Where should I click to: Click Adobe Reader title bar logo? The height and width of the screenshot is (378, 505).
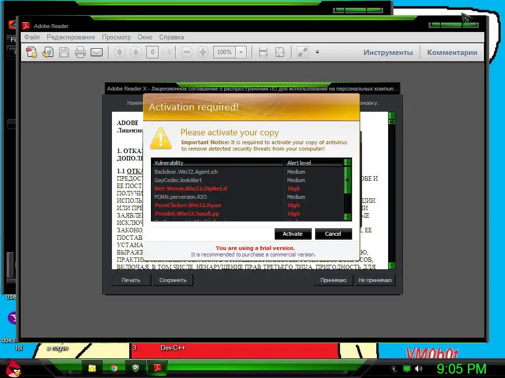(x=26, y=26)
